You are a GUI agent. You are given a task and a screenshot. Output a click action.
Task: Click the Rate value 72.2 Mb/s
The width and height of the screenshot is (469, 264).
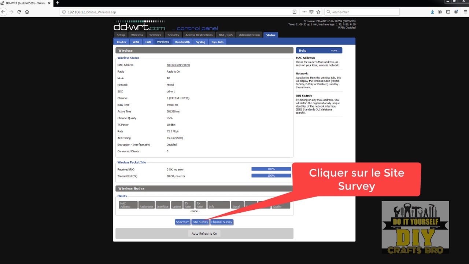click(x=173, y=131)
